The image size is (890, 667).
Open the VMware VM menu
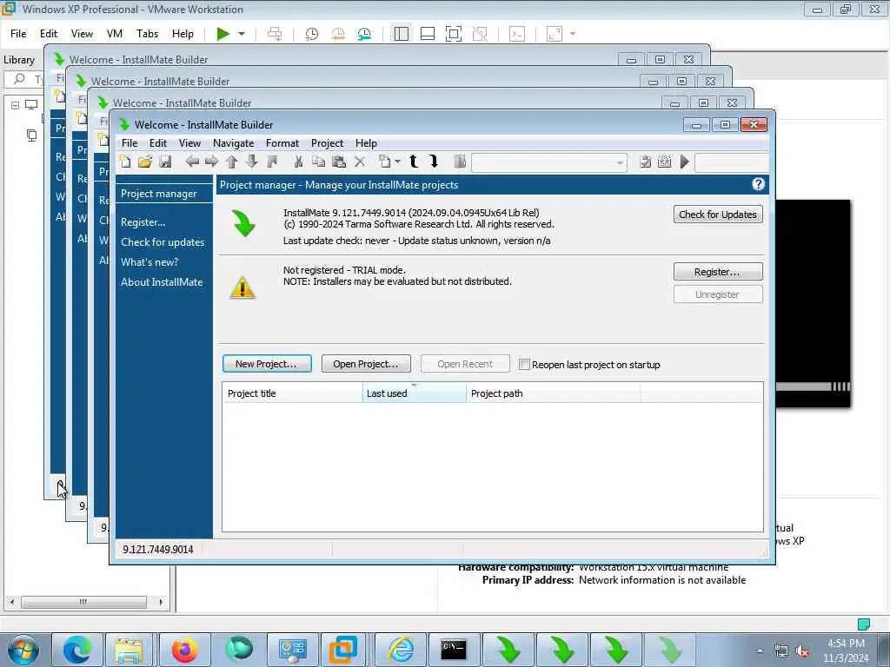tap(115, 34)
